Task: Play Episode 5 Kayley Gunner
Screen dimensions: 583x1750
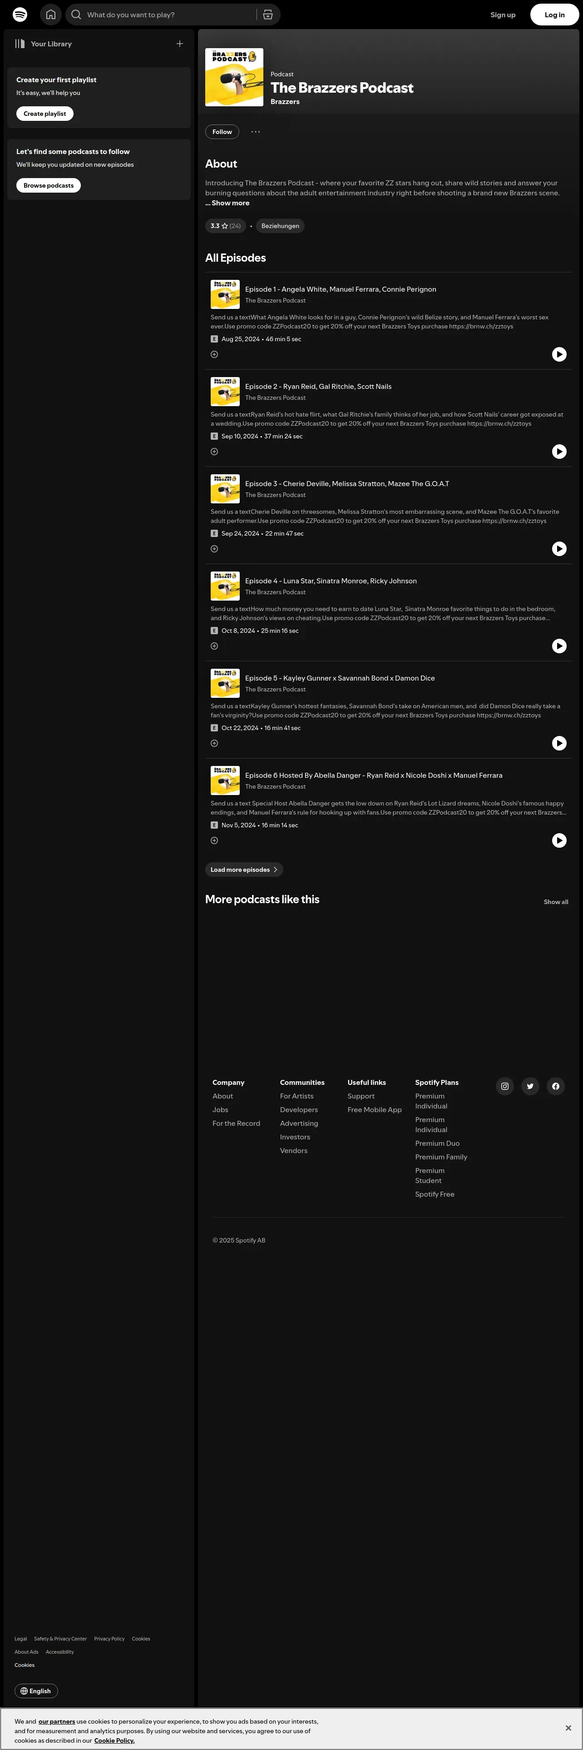Action: [x=559, y=742]
